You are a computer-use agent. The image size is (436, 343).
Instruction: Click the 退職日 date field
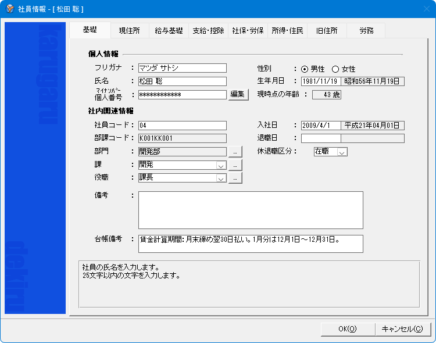tap(320, 138)
